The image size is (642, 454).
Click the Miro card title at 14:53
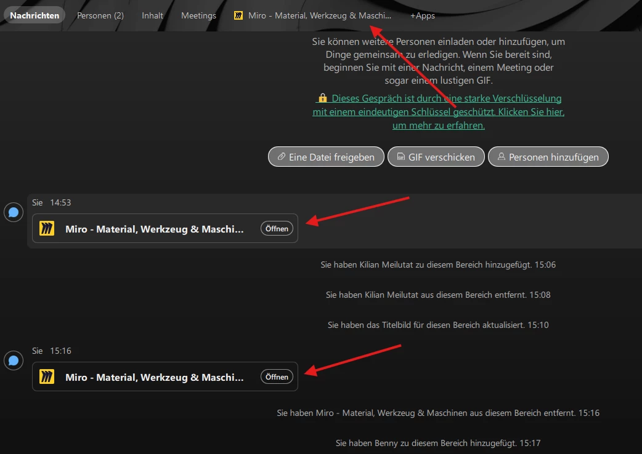click(x=155, y=229)
